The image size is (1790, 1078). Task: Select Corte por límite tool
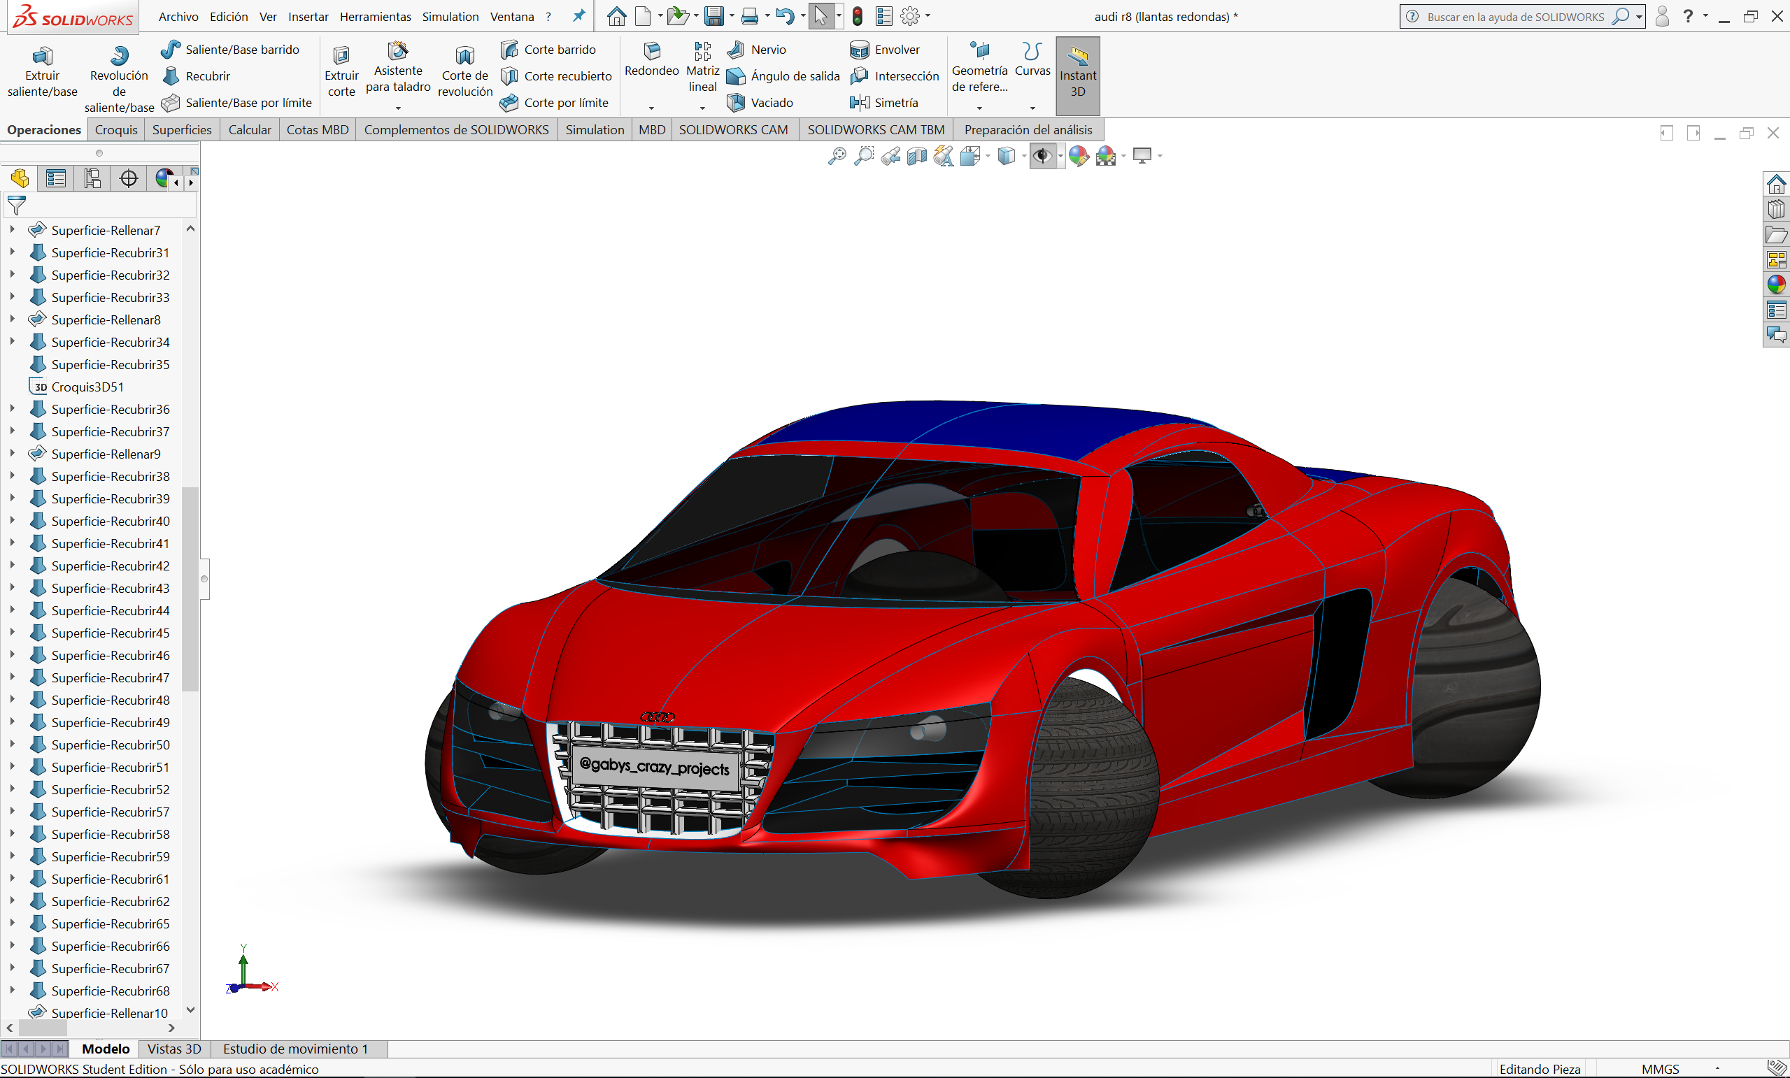click(555, 103)
